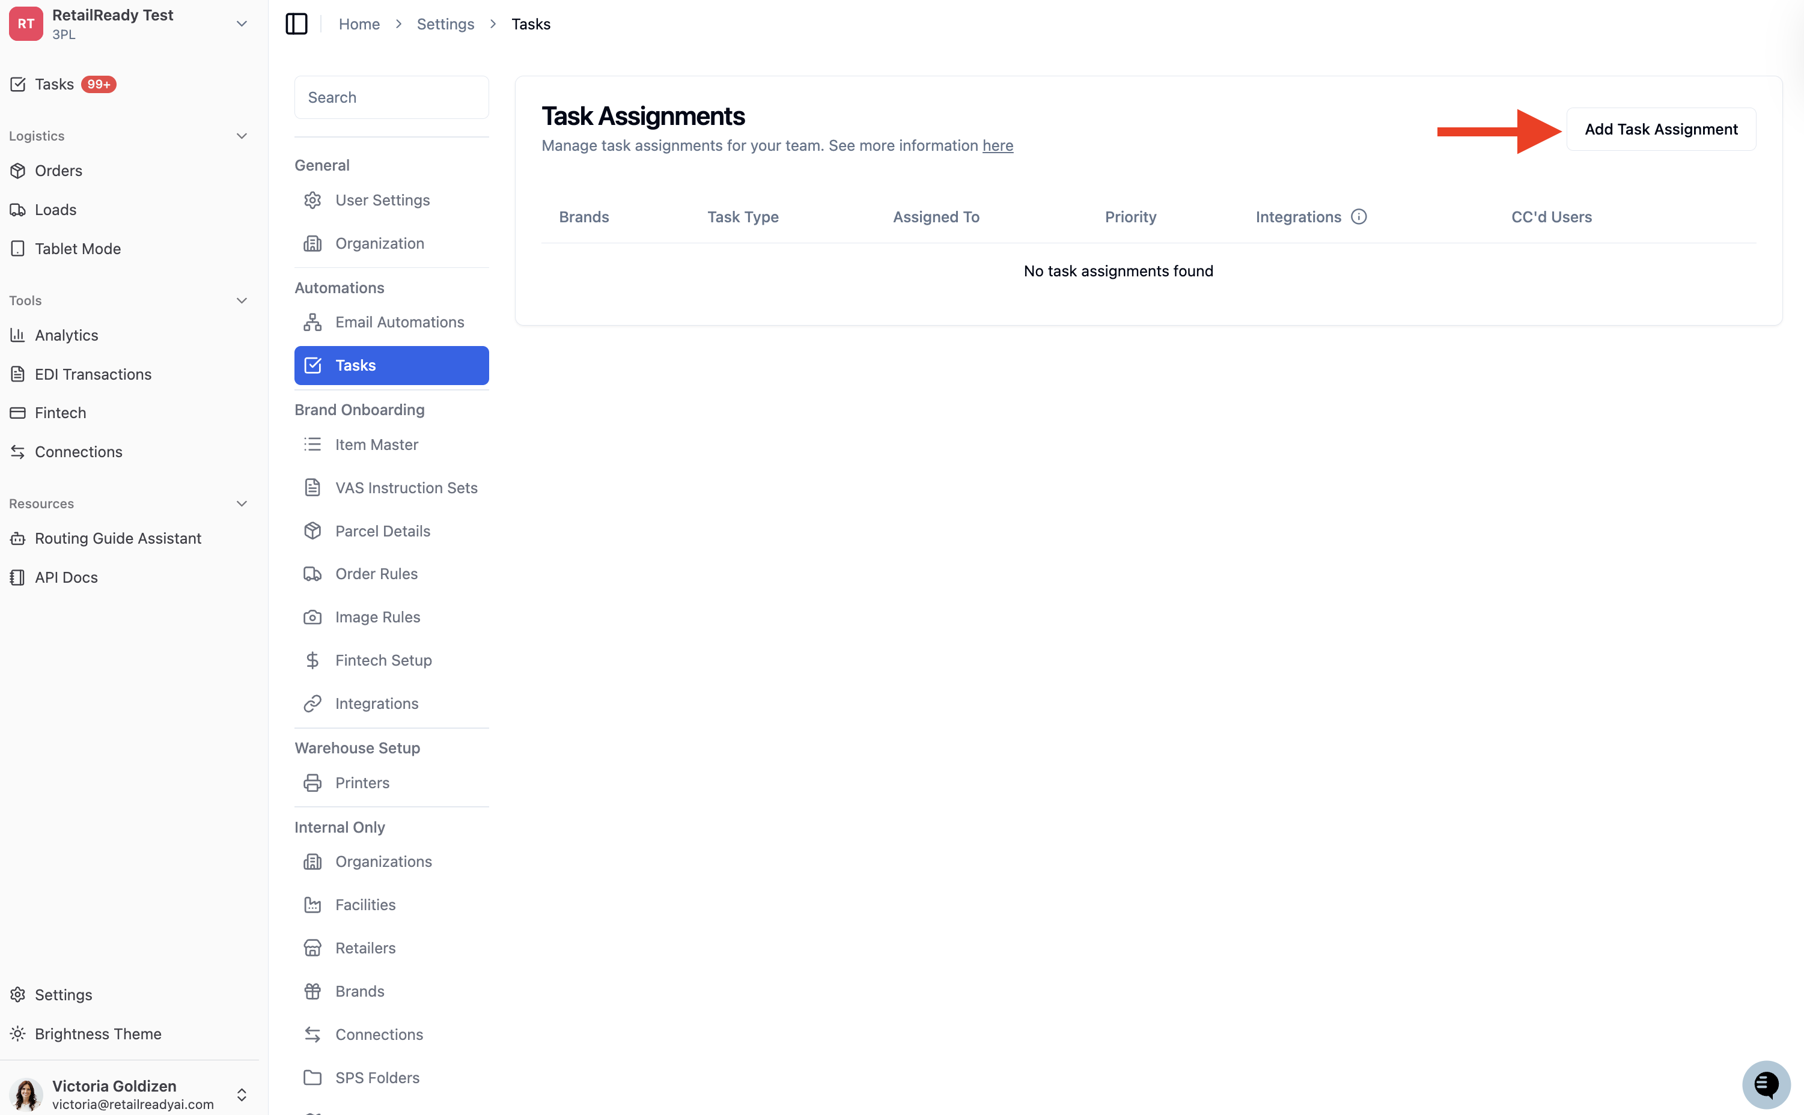
Task: Open the Loads page
Action: [55, 210]
